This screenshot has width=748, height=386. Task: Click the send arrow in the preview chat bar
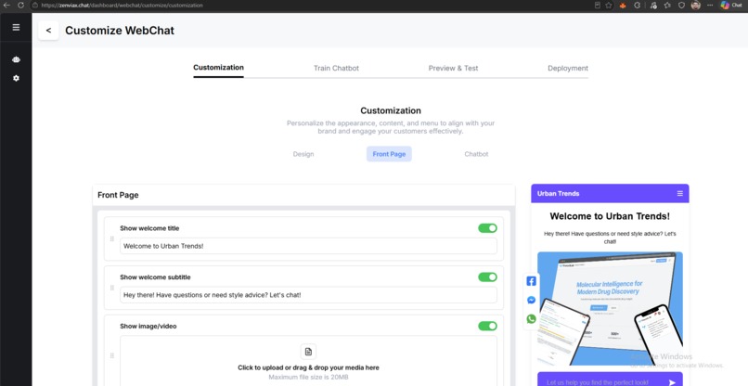(672, 382)
